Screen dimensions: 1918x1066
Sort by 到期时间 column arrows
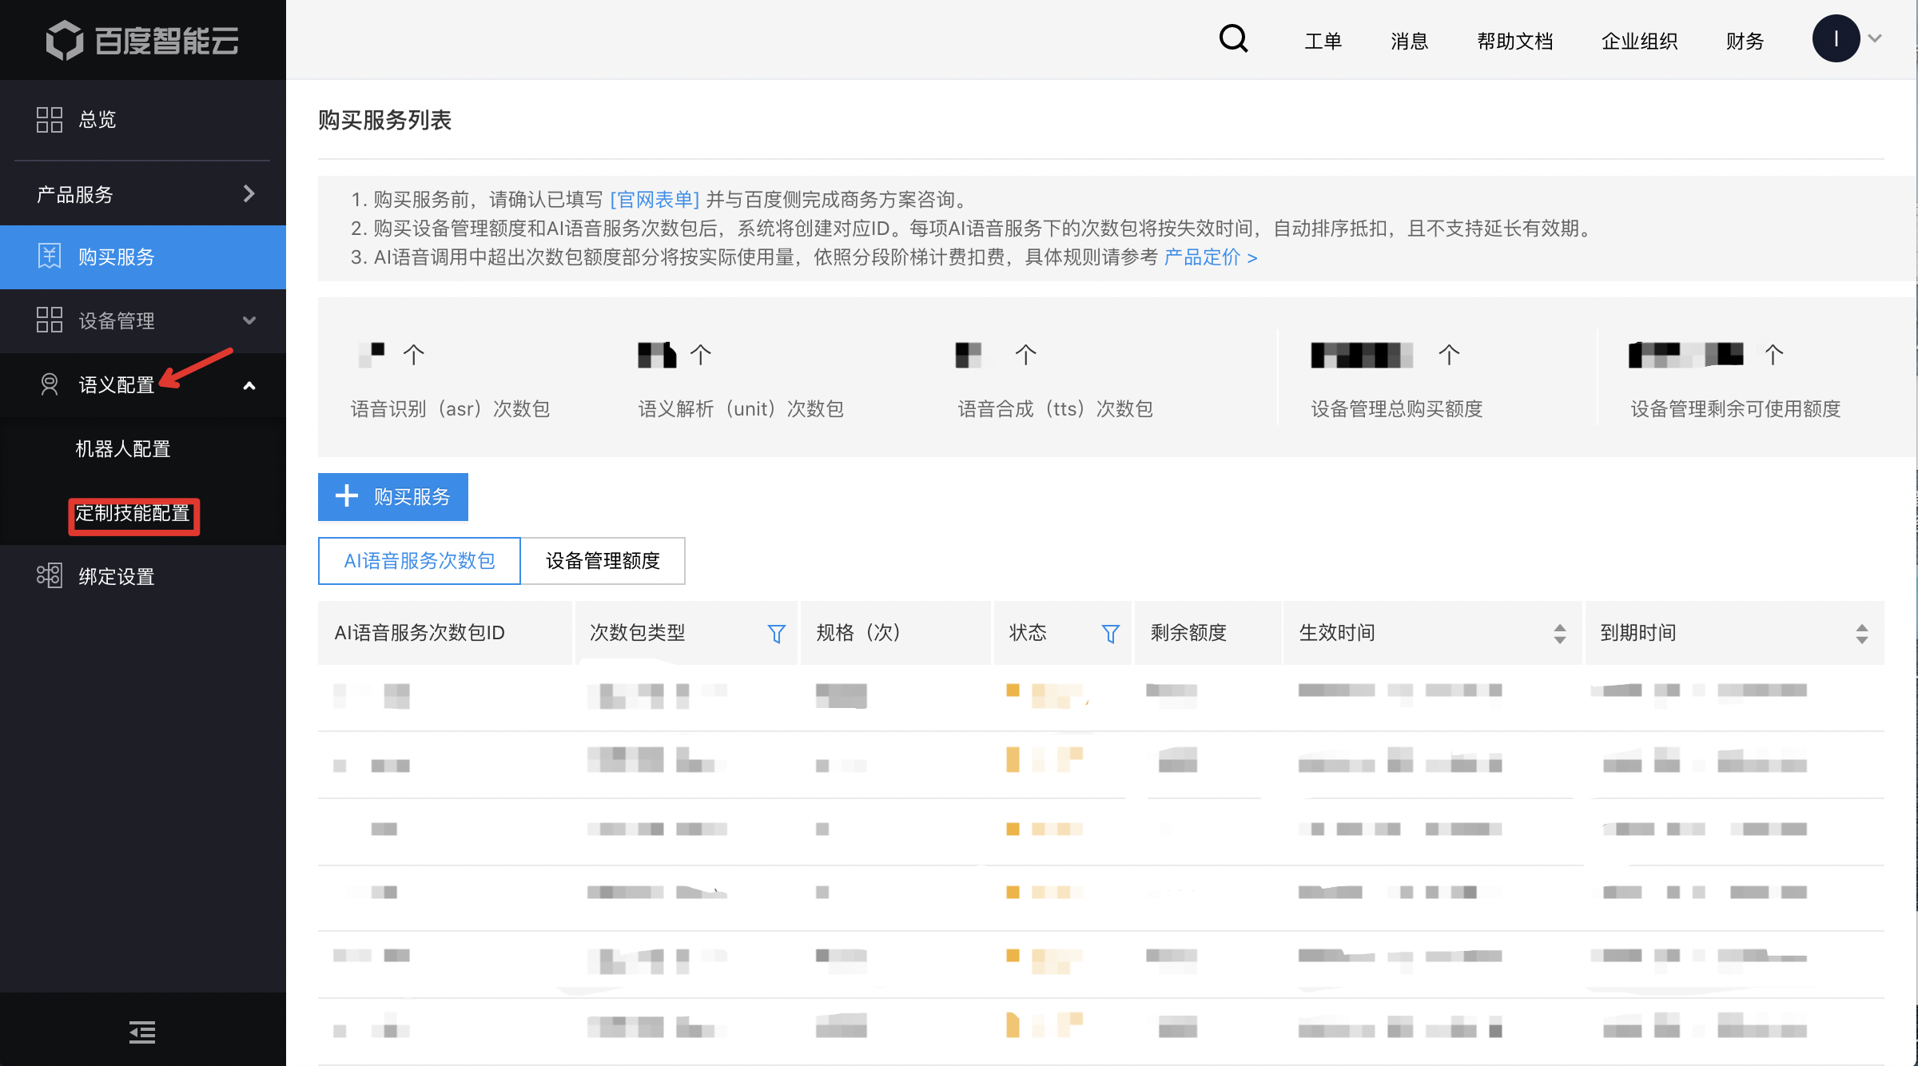pyautogui.click(x=1861, y=634)
